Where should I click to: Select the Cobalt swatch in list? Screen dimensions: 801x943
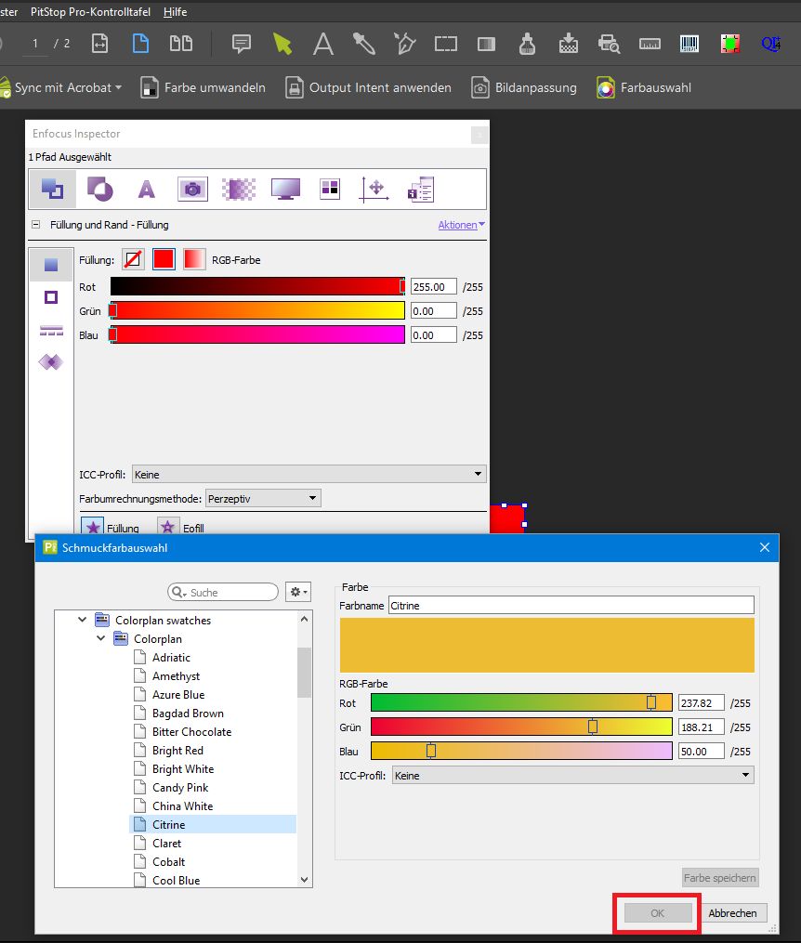point(168,861)
